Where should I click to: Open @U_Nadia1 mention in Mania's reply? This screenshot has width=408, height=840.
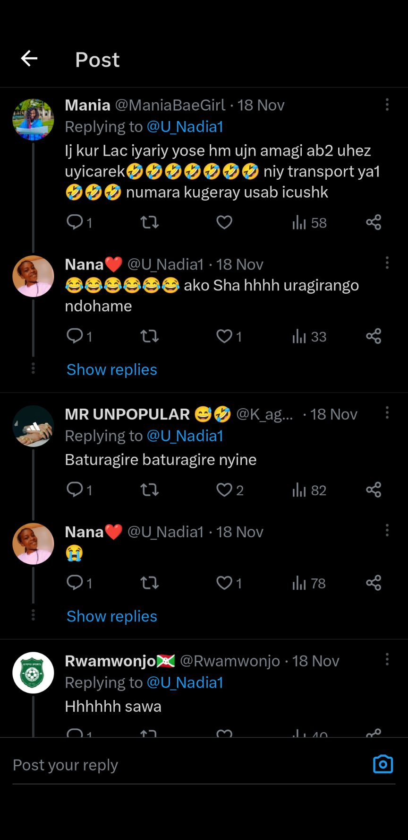pyautogui.click(x=185, y=127)
